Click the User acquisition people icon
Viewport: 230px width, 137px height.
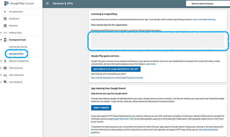[x=5, y=75]
